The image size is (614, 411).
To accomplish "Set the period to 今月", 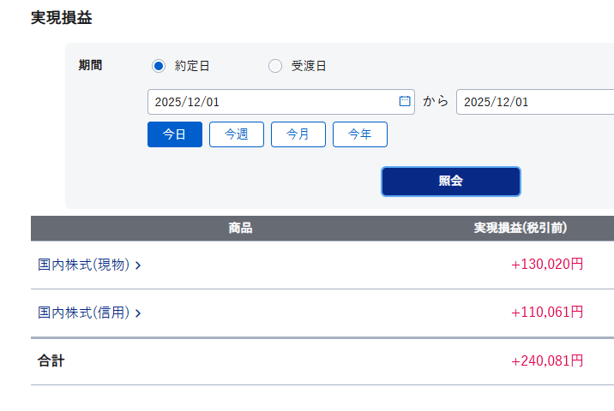I will click(x=298, y=134).
